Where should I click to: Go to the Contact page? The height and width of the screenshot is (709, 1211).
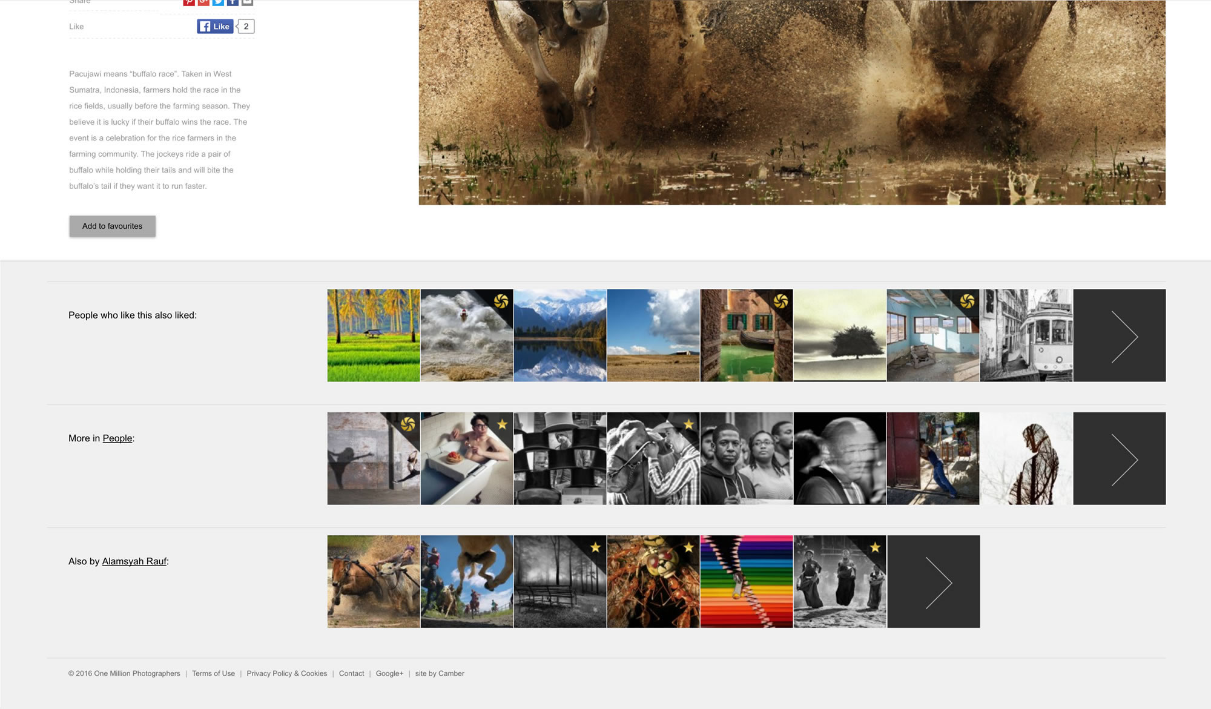pos(351,673)
